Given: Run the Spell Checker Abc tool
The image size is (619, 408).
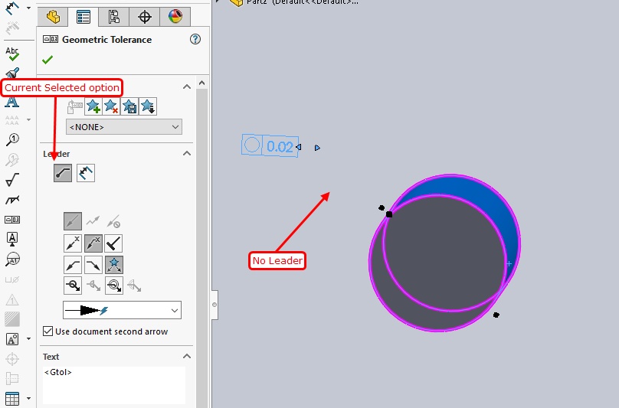Looking at the screenshot, I should click(12, 54).
